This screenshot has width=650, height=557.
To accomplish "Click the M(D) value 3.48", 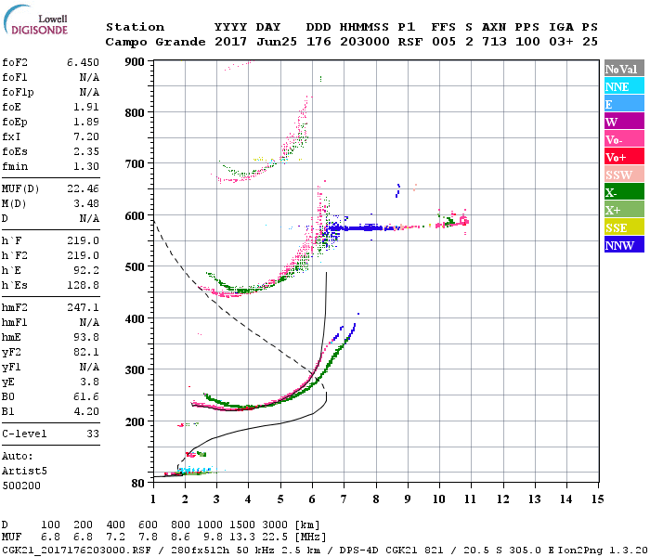I will click(x=86, y=203).
